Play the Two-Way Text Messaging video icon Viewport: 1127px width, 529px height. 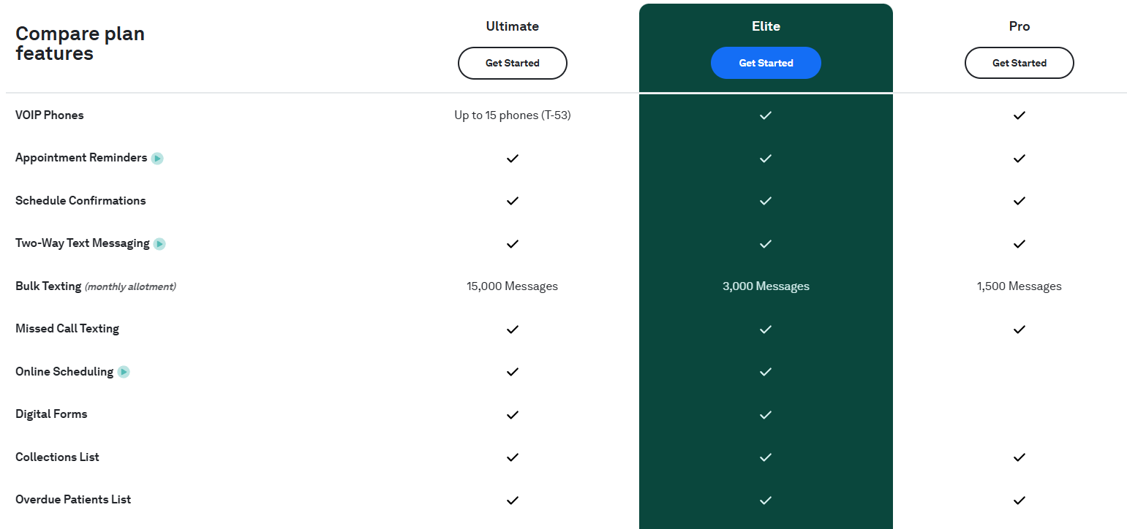point(159,243)
